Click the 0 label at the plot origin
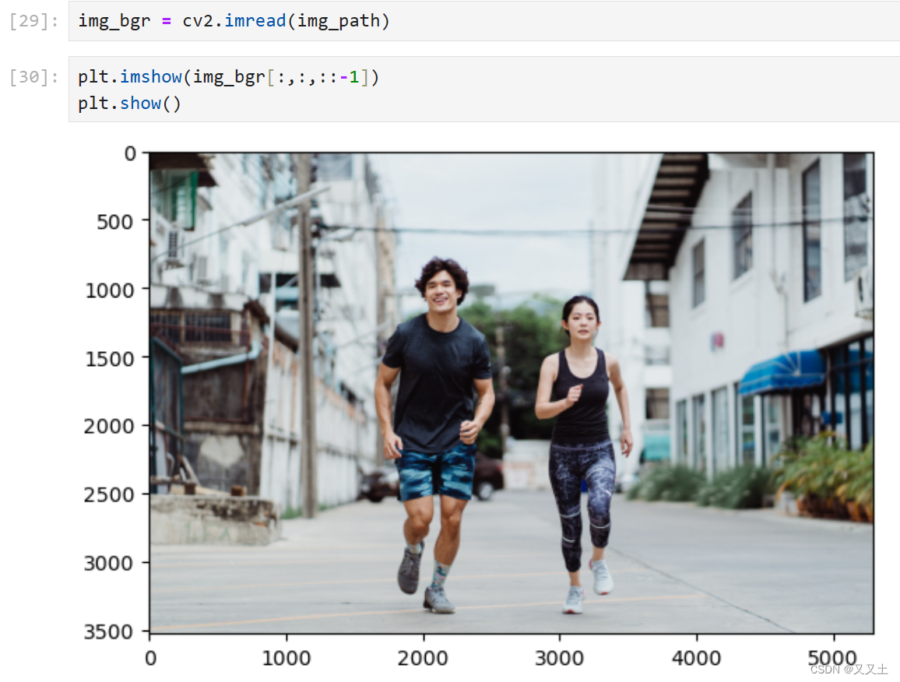This screenshot has height=682, width=900. point(149,659)
